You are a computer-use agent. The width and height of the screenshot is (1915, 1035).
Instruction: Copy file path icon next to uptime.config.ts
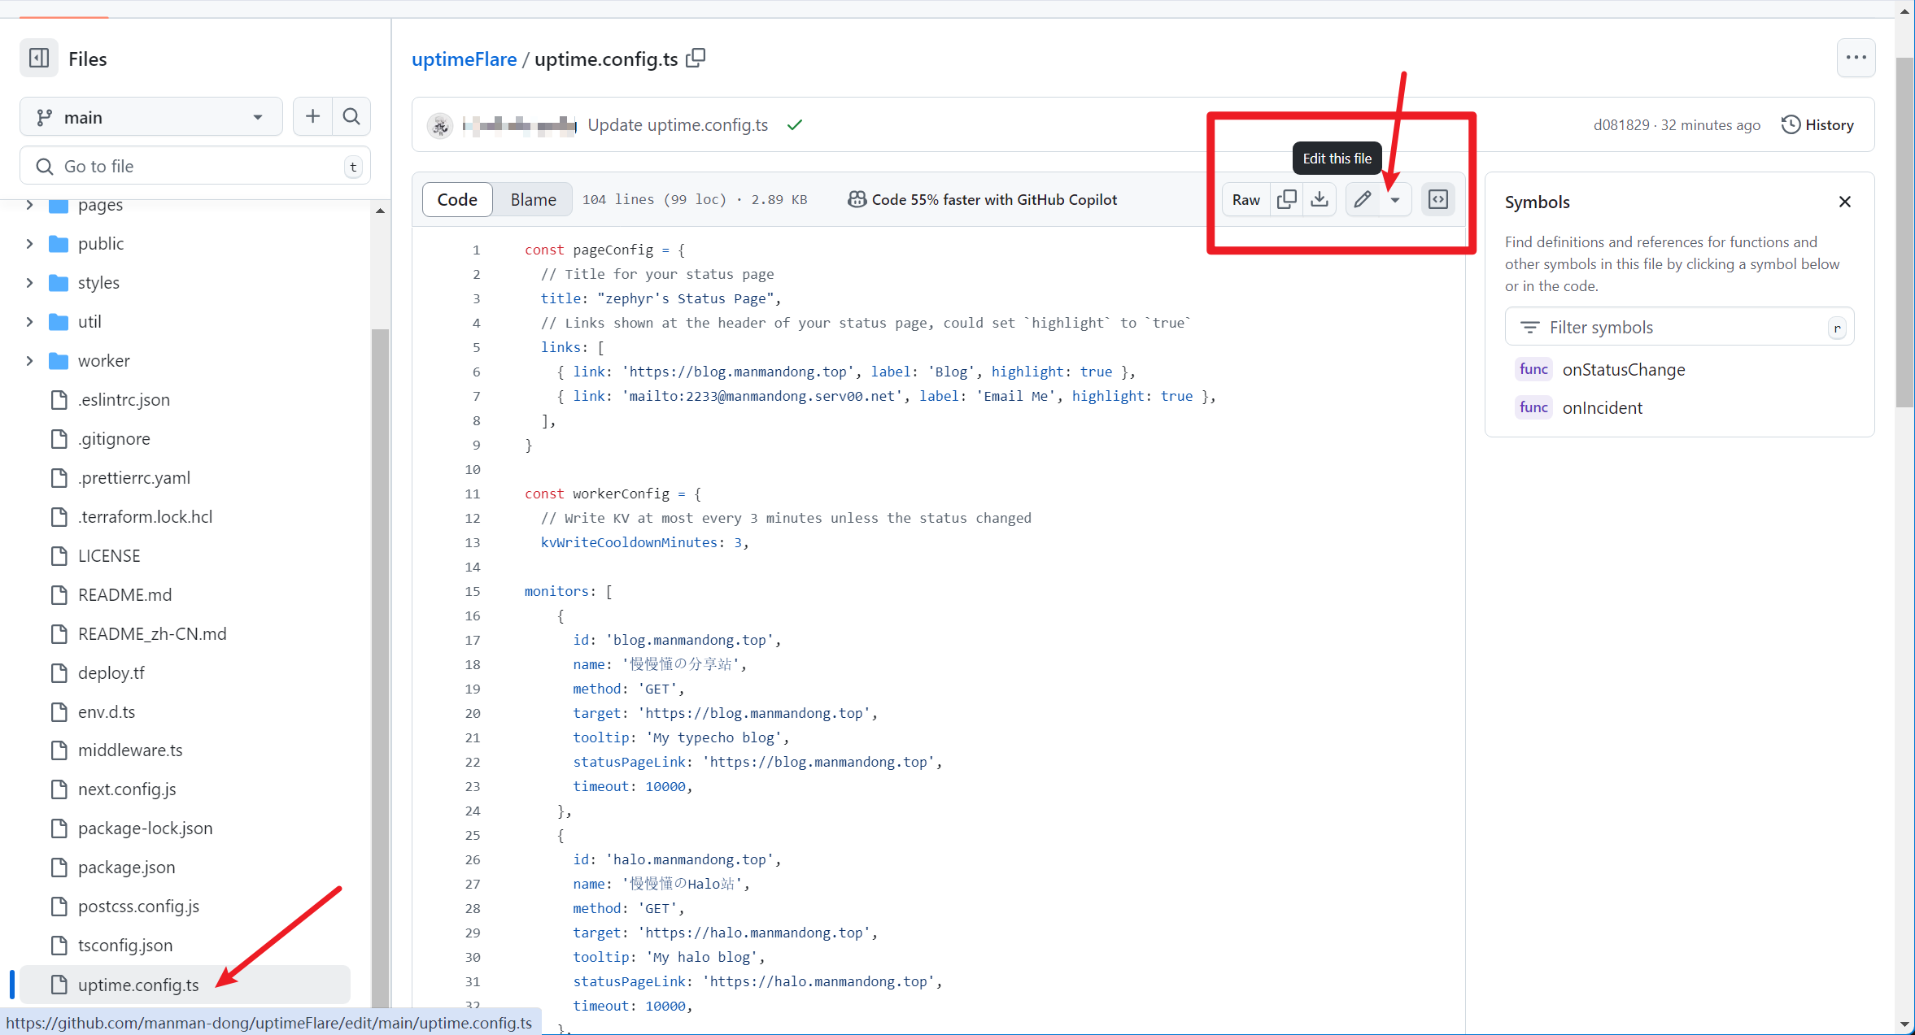tap(696, 59)
